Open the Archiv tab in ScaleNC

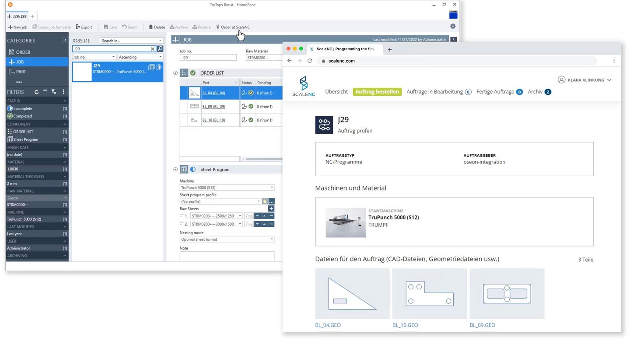(535, 92)
